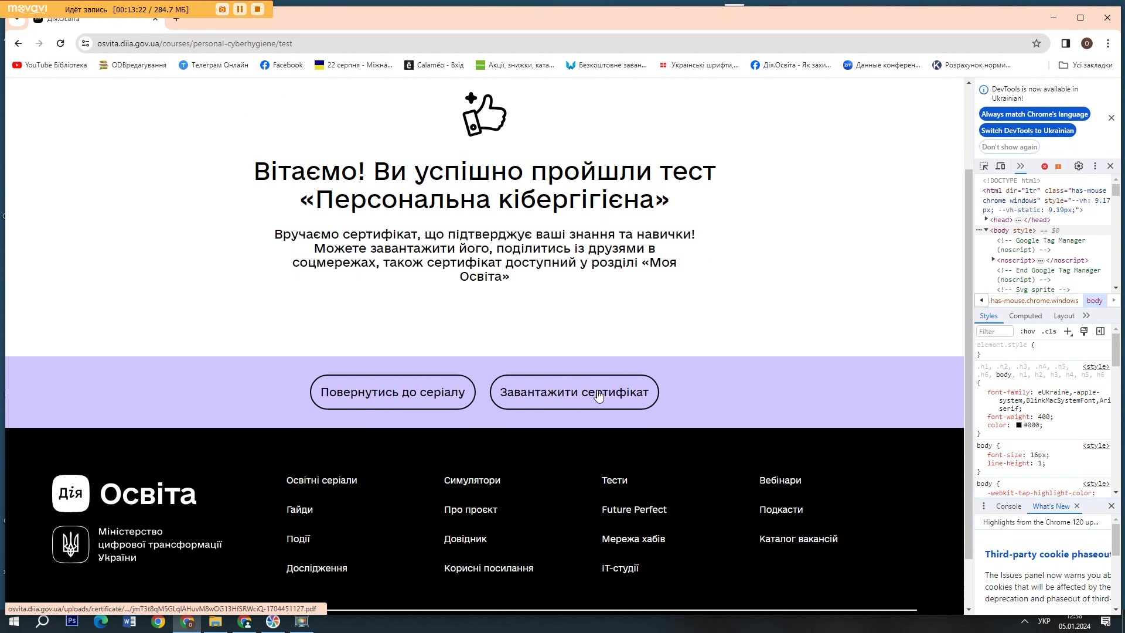Image resolution: width=1125 pixels, height=633 pixels.
Task: Open the Освітні серіали footer link
Action: click(x=322, y=480)
